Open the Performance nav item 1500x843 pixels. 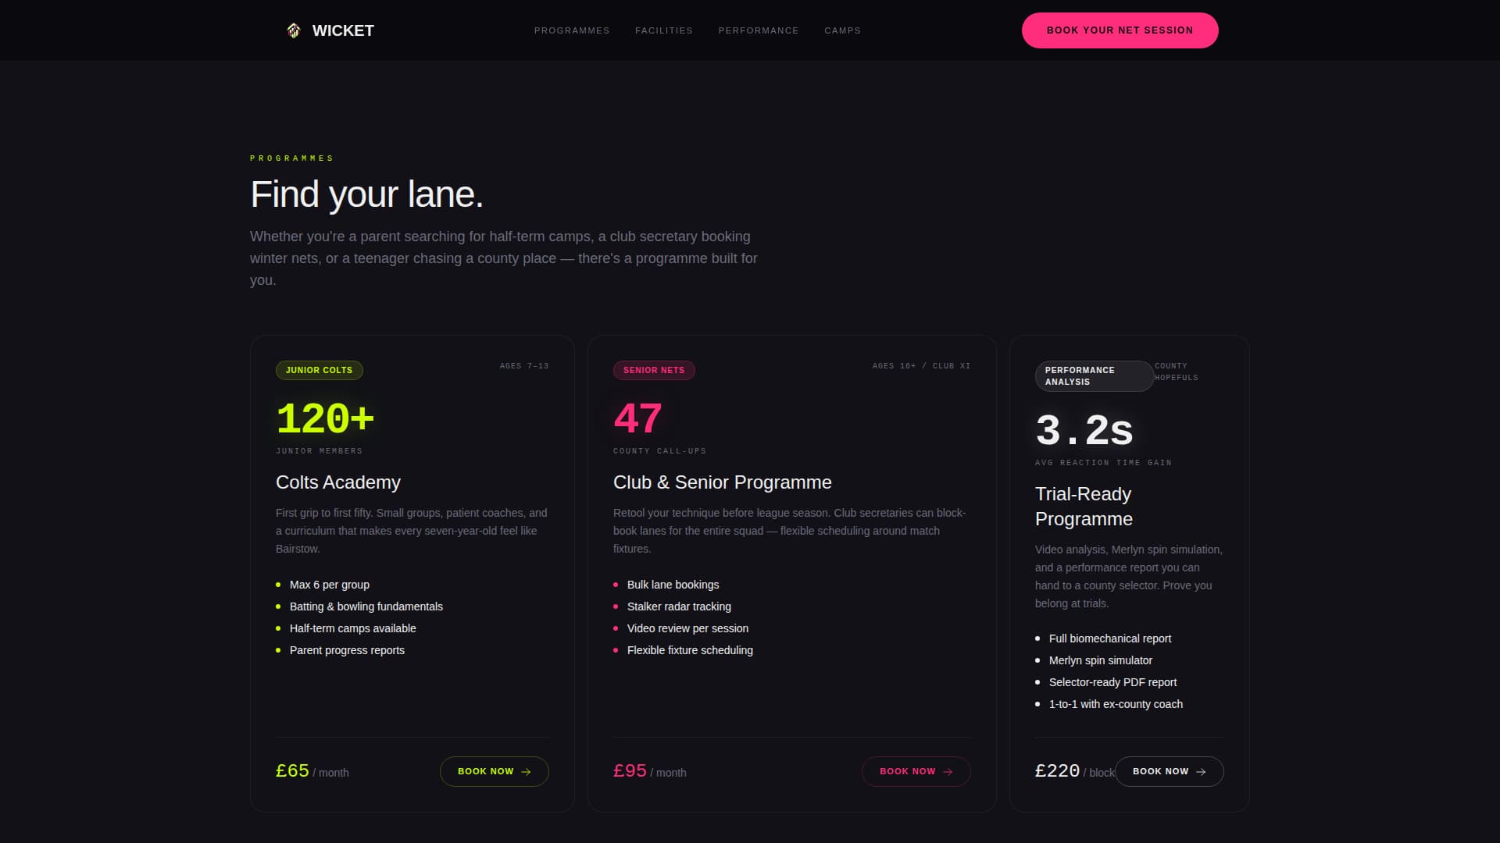(759, 30)
